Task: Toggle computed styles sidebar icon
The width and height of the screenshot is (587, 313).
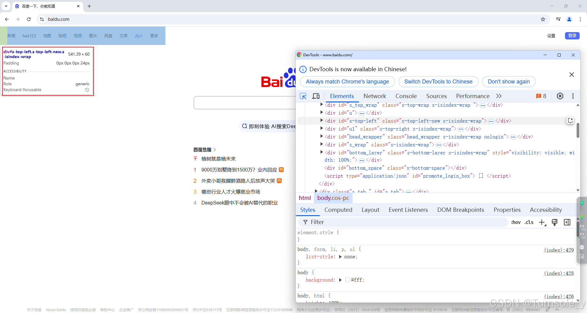Action: click(567, 222)
